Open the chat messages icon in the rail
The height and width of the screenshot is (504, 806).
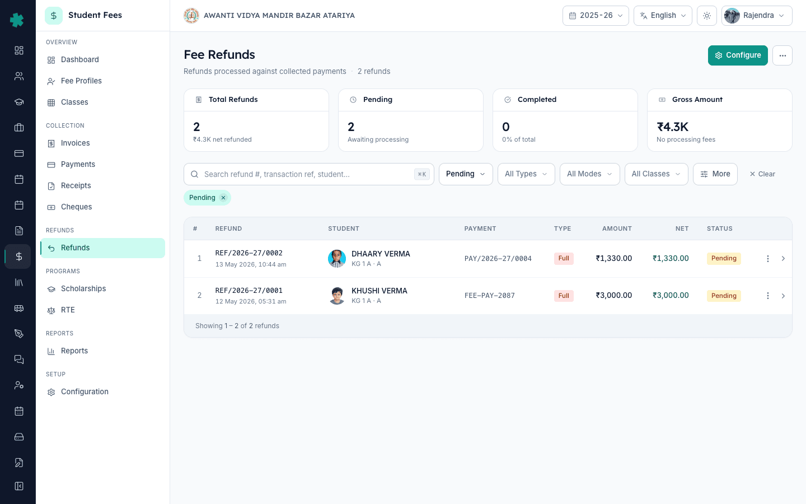(x=19, y=360)
